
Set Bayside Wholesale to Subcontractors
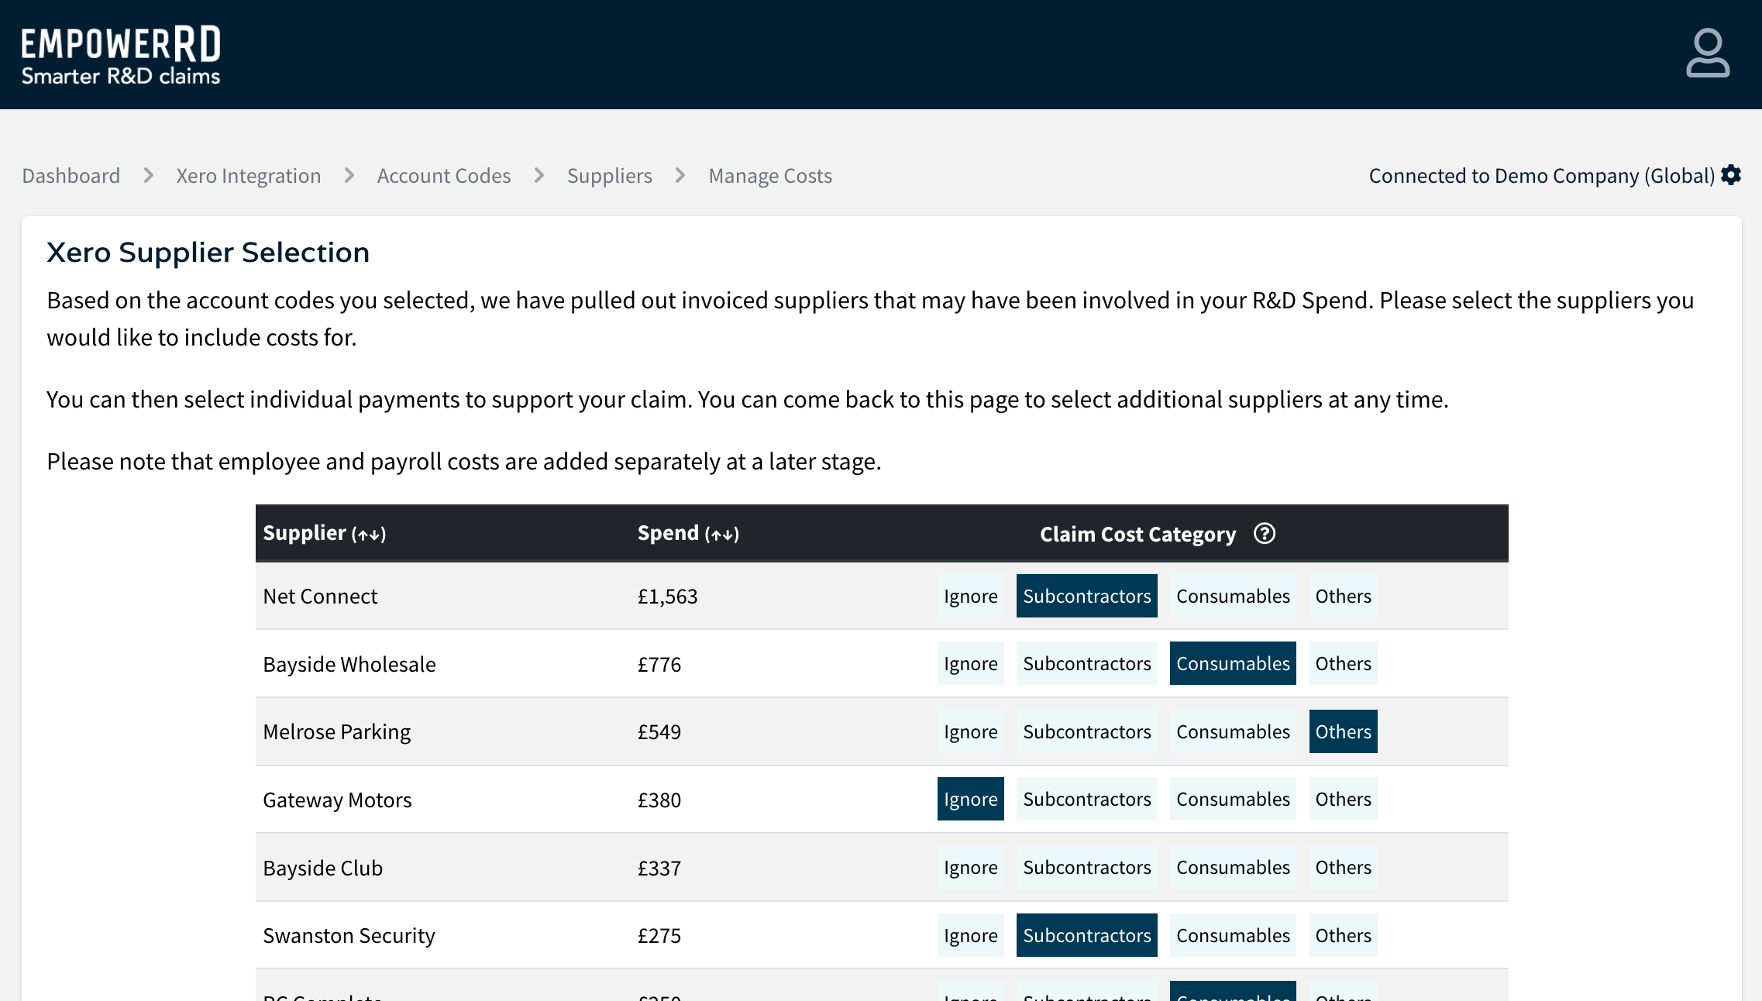pos(1086,663)
